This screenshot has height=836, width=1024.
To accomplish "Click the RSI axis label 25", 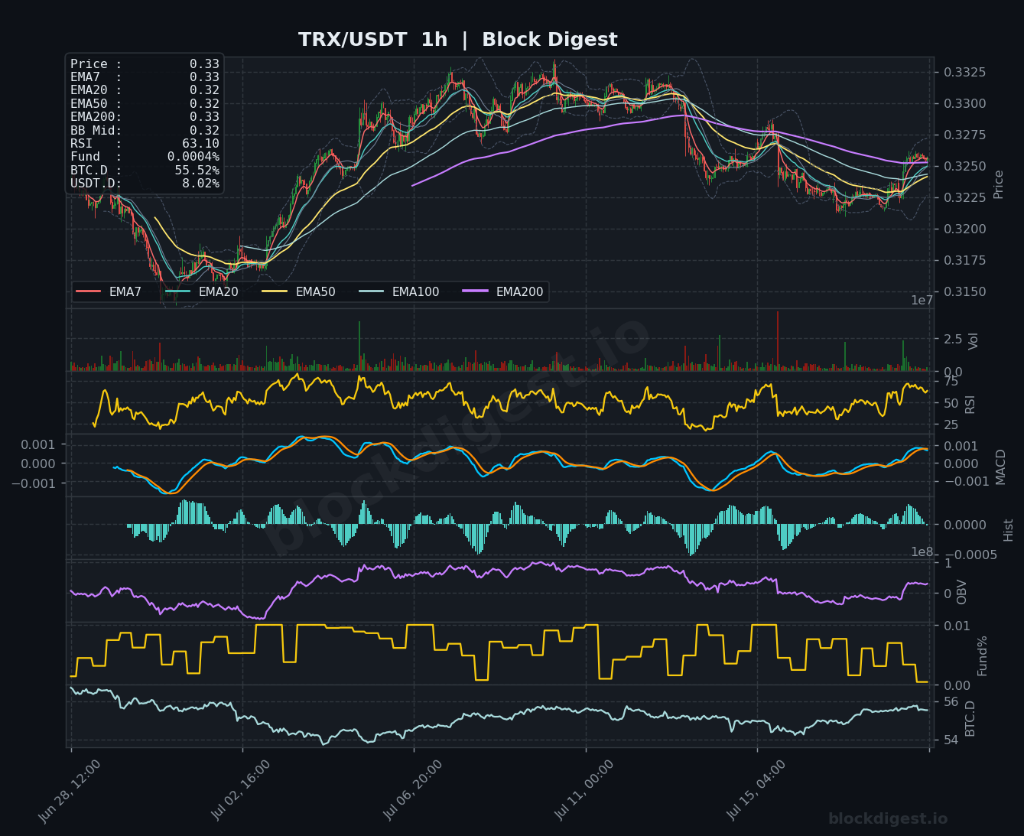I will [951, 425].
